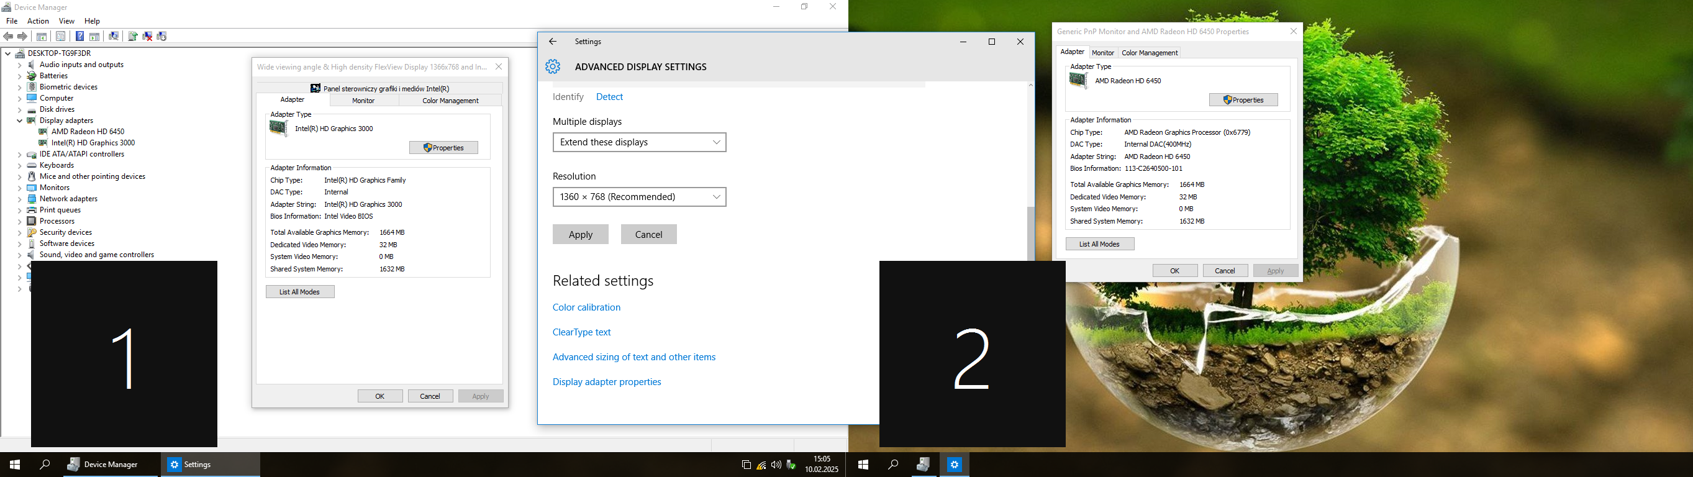Viewport: 1693px width, 477px height.
Task: Open the Color calibration link
Action: pos(586,307)
